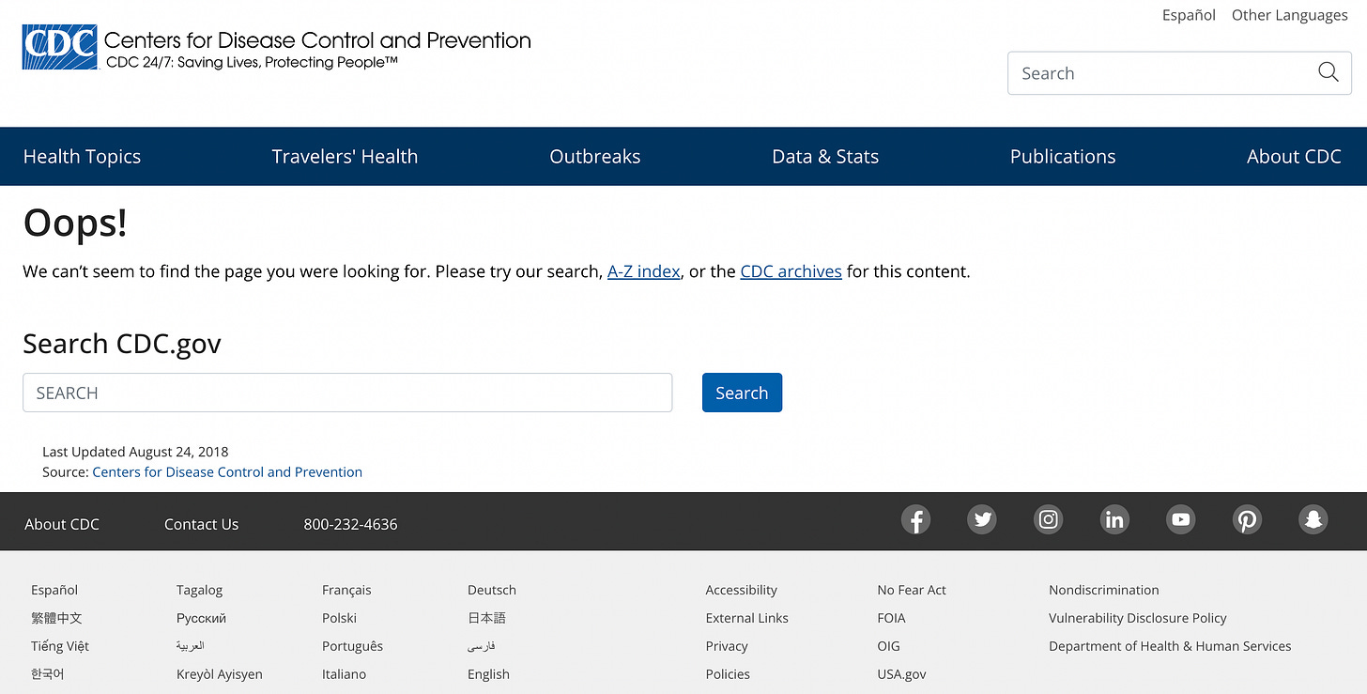The image size is (1367, 694).
Task: Go to Outbreaks navigation item
Action: pos(595,157)
